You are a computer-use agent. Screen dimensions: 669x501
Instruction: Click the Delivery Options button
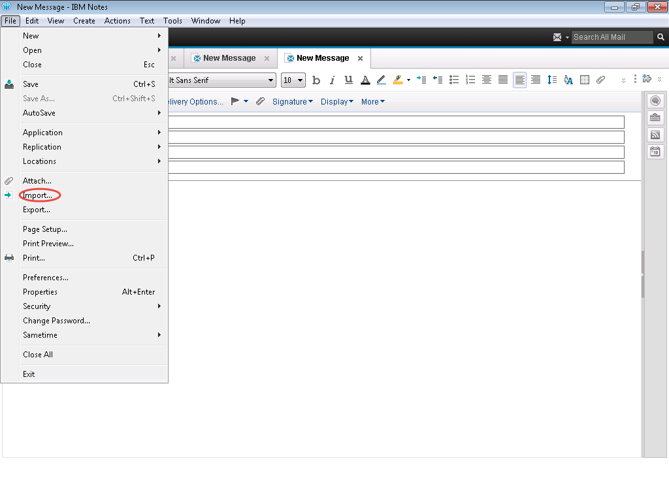tap(195, 102)
